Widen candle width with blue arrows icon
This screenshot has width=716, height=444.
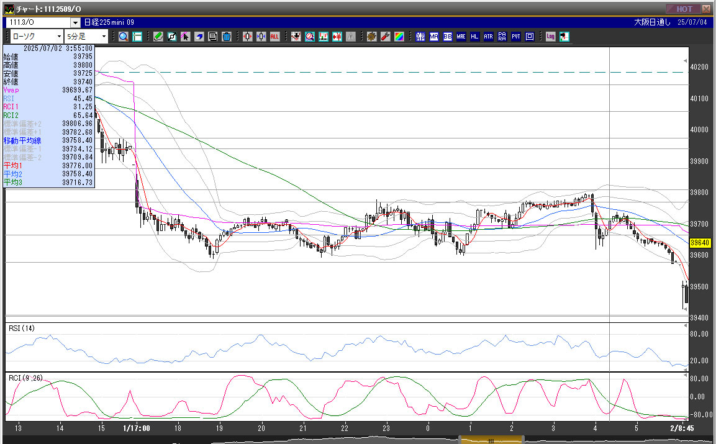pyautogui.click(x=261, y=37)
